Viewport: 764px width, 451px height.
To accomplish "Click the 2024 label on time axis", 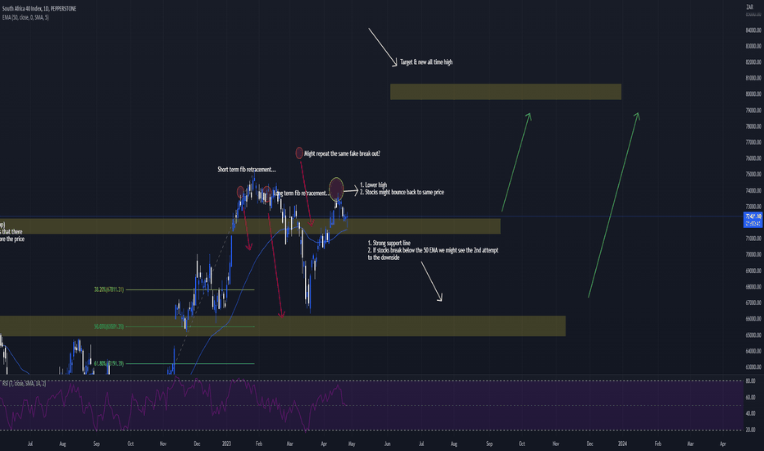I will 622,444.
